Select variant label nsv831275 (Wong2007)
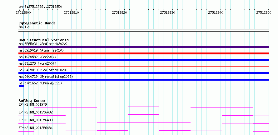Viewport: 278px width, 135px height. tap(37, 63)
